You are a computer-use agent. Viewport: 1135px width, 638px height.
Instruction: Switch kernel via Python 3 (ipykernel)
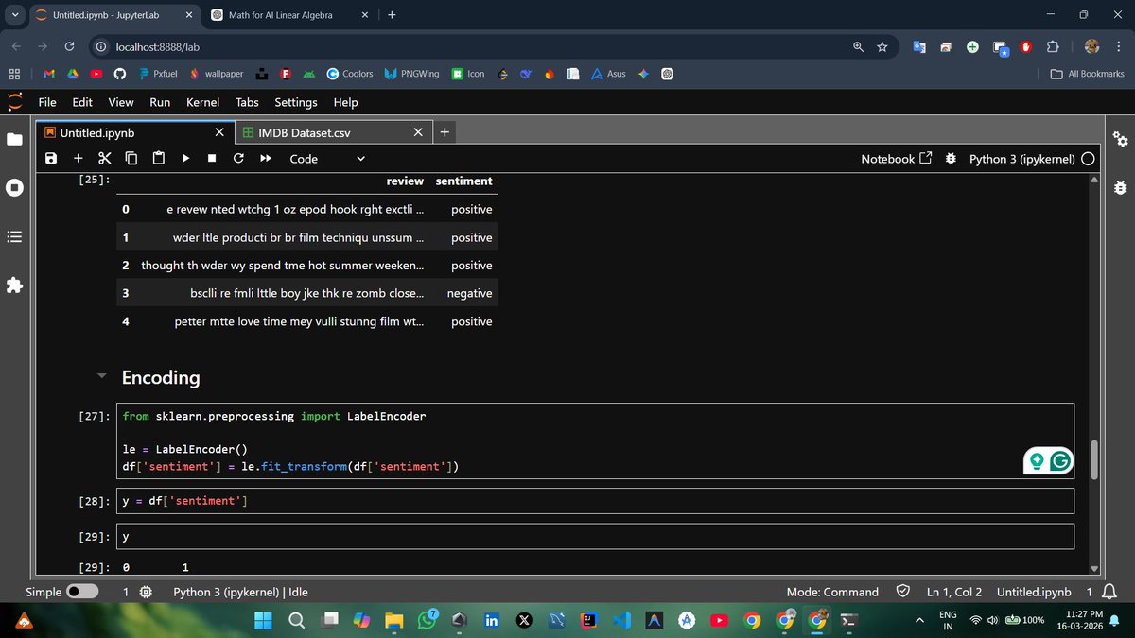tap(1021, 159)
